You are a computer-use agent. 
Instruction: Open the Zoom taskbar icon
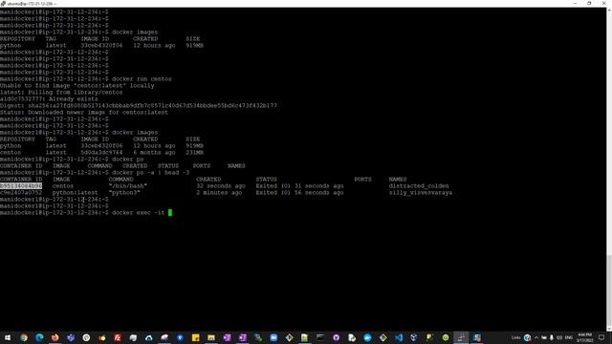pyautogui.click(x=273, y=337)
